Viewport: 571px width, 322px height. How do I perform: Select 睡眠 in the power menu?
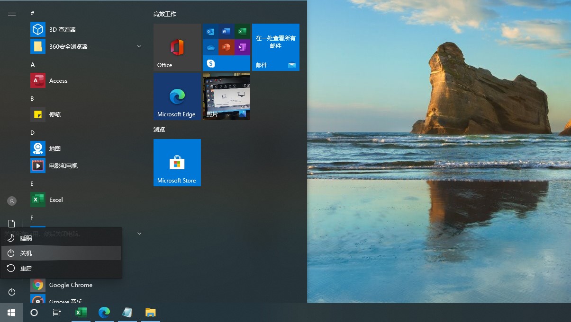(61, 238)
